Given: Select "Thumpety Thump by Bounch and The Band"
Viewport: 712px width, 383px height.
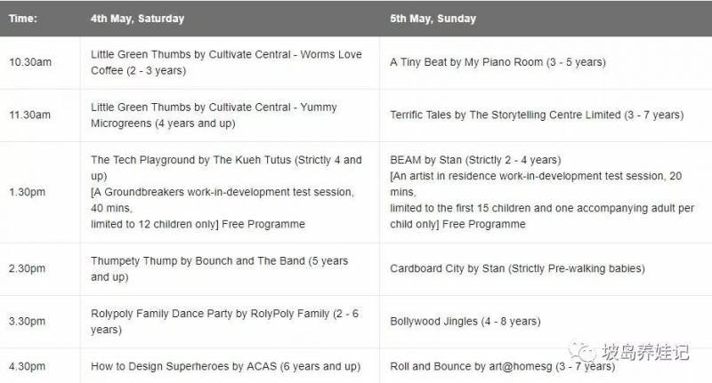Looking at the screenshot, I should (x=219, y=268).
